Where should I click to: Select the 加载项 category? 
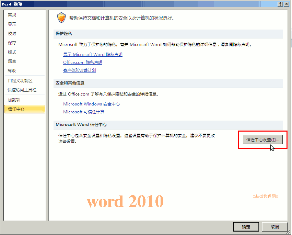(x=25, y=100)
